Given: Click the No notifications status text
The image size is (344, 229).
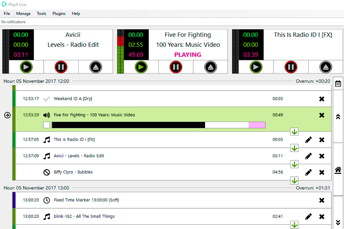Looking at the screenshot, I should click(14, 22).
